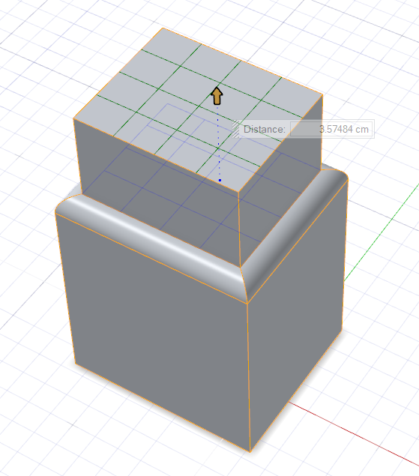This screenshot has width=419, height=476.
Task: Click the Distance value input field
Action: [331, 130]
